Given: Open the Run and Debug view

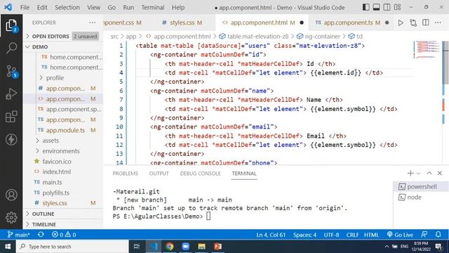Looking at the screenshot, I should [x=11, y=93].
